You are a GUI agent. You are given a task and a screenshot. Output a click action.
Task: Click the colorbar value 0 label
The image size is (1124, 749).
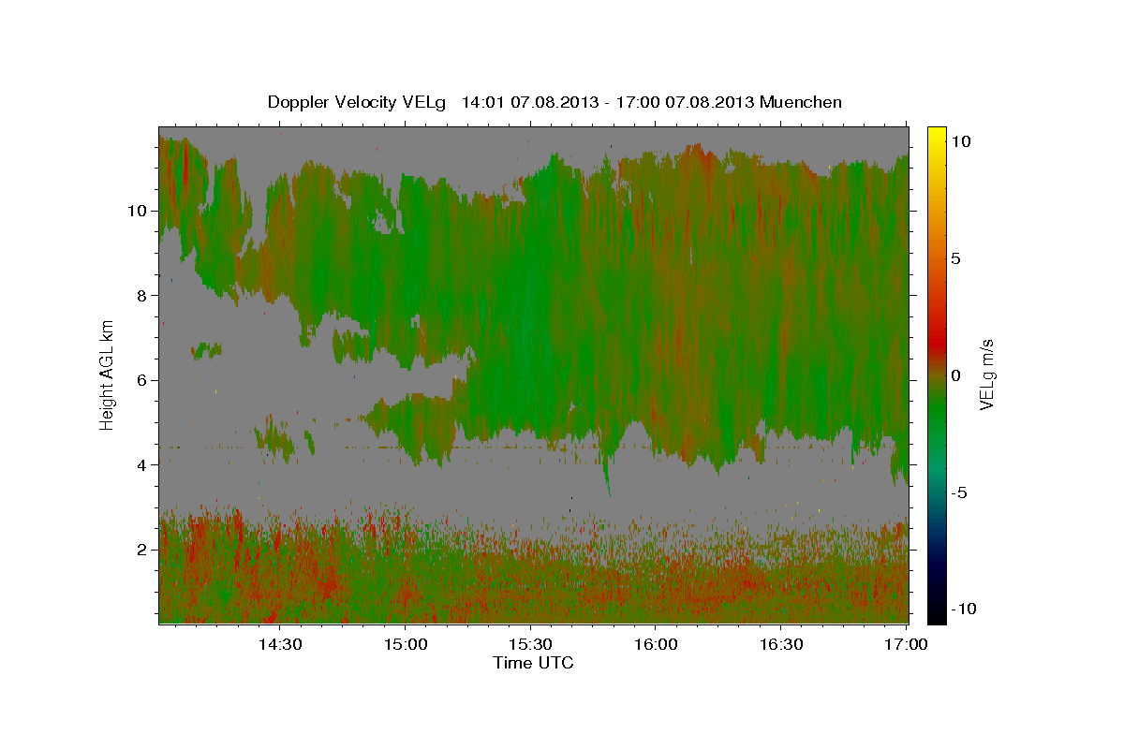click(955, 375)
